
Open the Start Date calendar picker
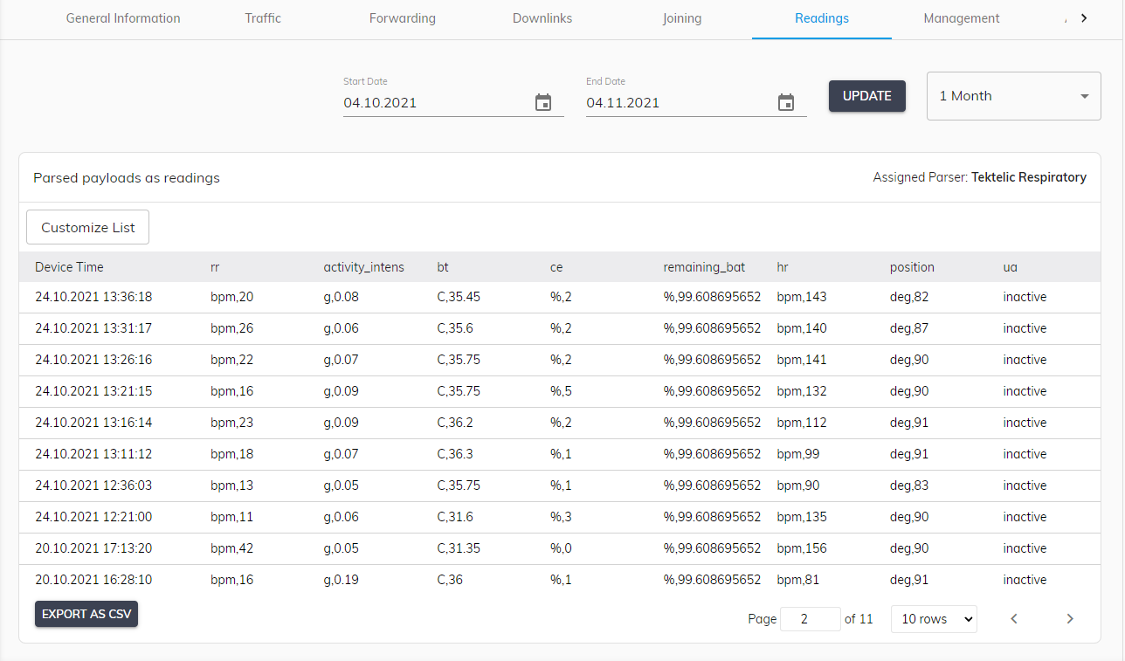543,103
